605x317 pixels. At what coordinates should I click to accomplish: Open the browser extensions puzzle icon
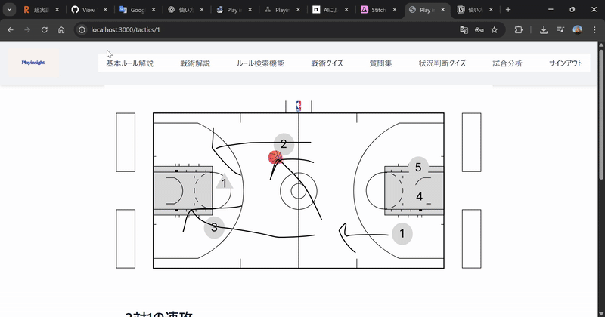(519, 30)
